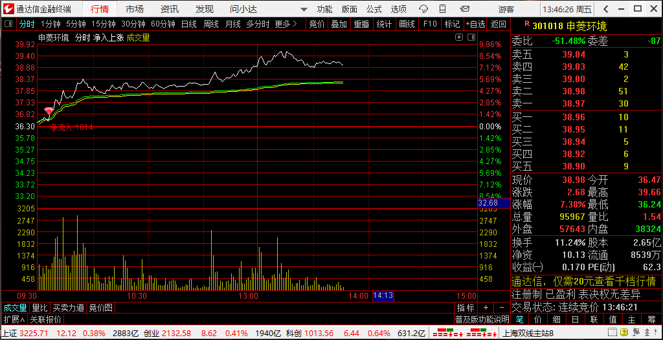Screen dimensions: 663x340
Task: Select the 日线 daily chart period
Action: 188,24
